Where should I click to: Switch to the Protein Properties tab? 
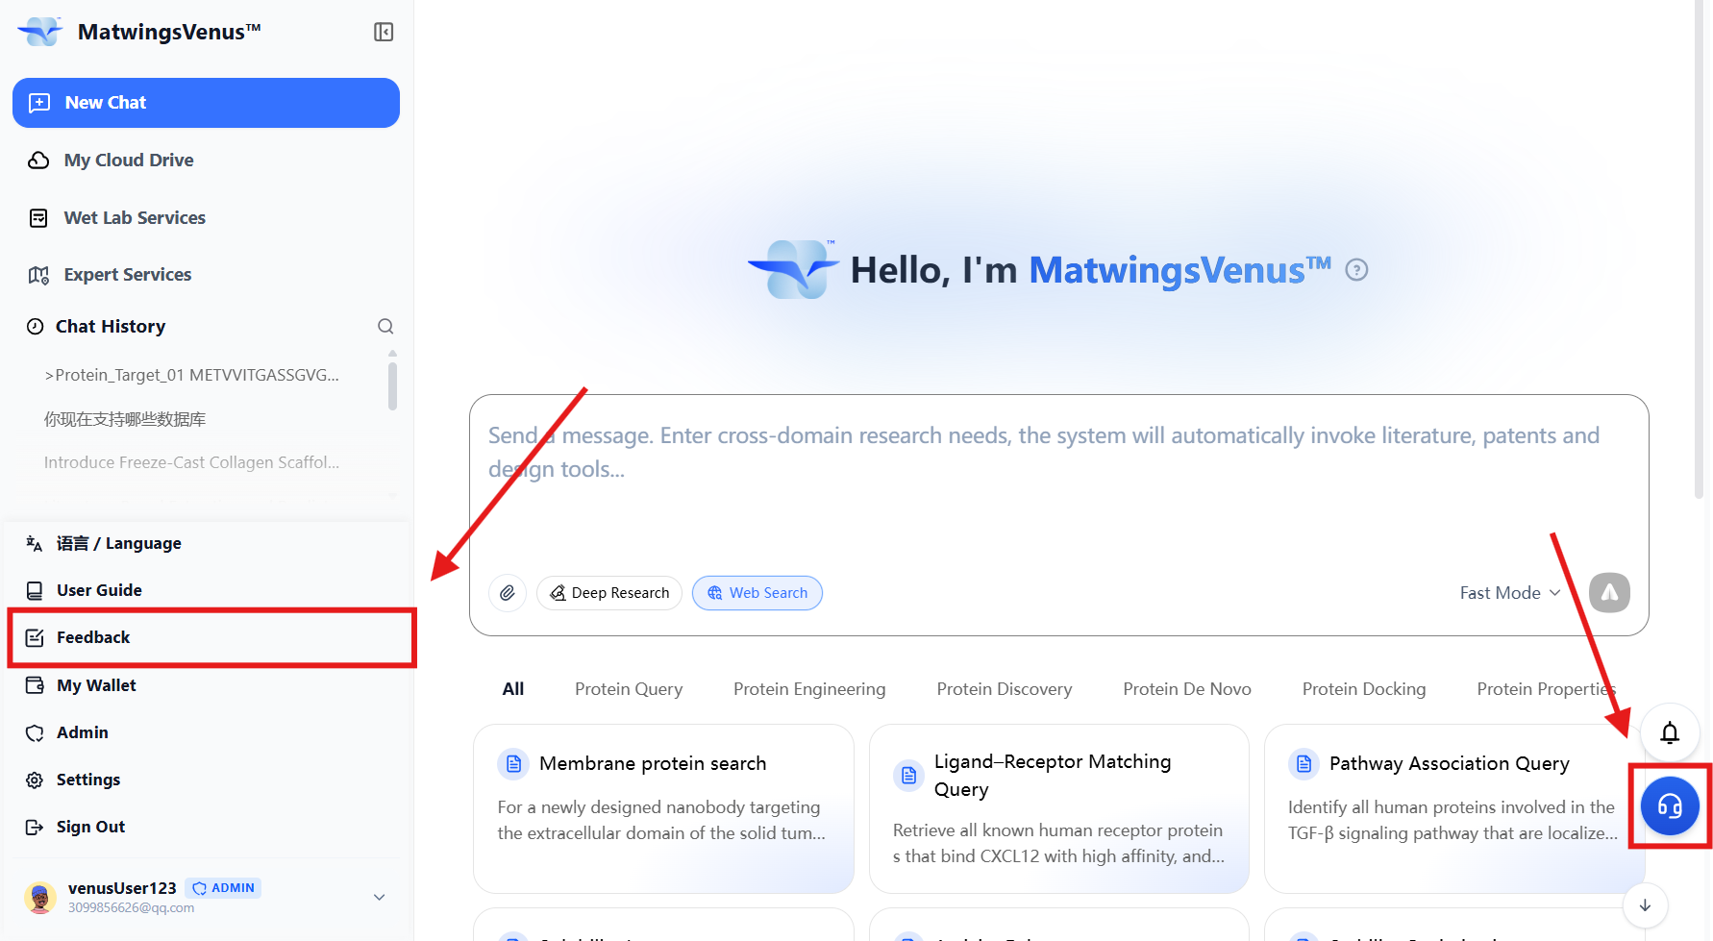[1546, 689]
